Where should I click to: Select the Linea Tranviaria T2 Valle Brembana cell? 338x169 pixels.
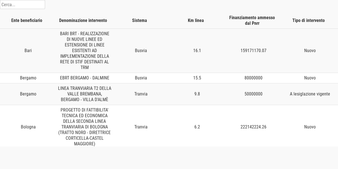(x=84, y=94)
